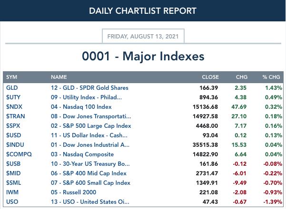The height and width of the screenshot is (209, 286).
Task: Sort table by the SYM column header
Action: point(12,77)
